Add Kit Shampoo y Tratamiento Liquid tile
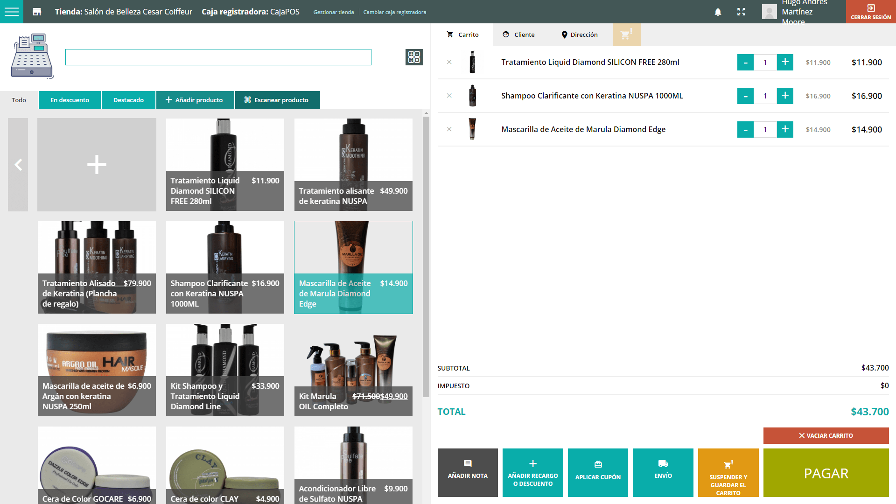 [225, 370]
